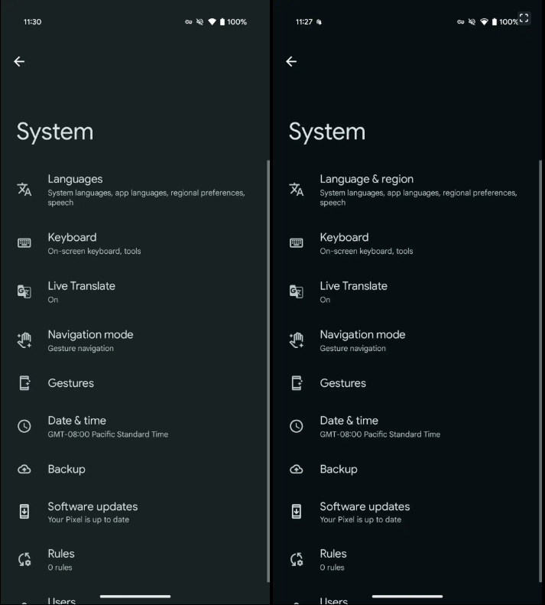Tap the battery icon on right screen
The image size is (545, 605).
coord(494,21)
